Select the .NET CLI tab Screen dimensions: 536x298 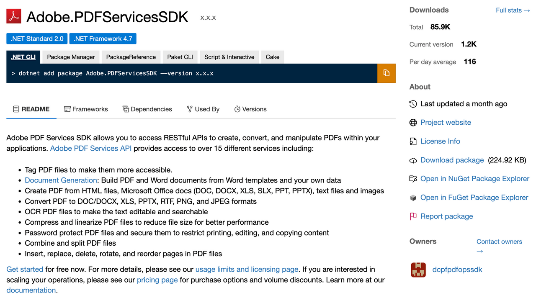23,57
